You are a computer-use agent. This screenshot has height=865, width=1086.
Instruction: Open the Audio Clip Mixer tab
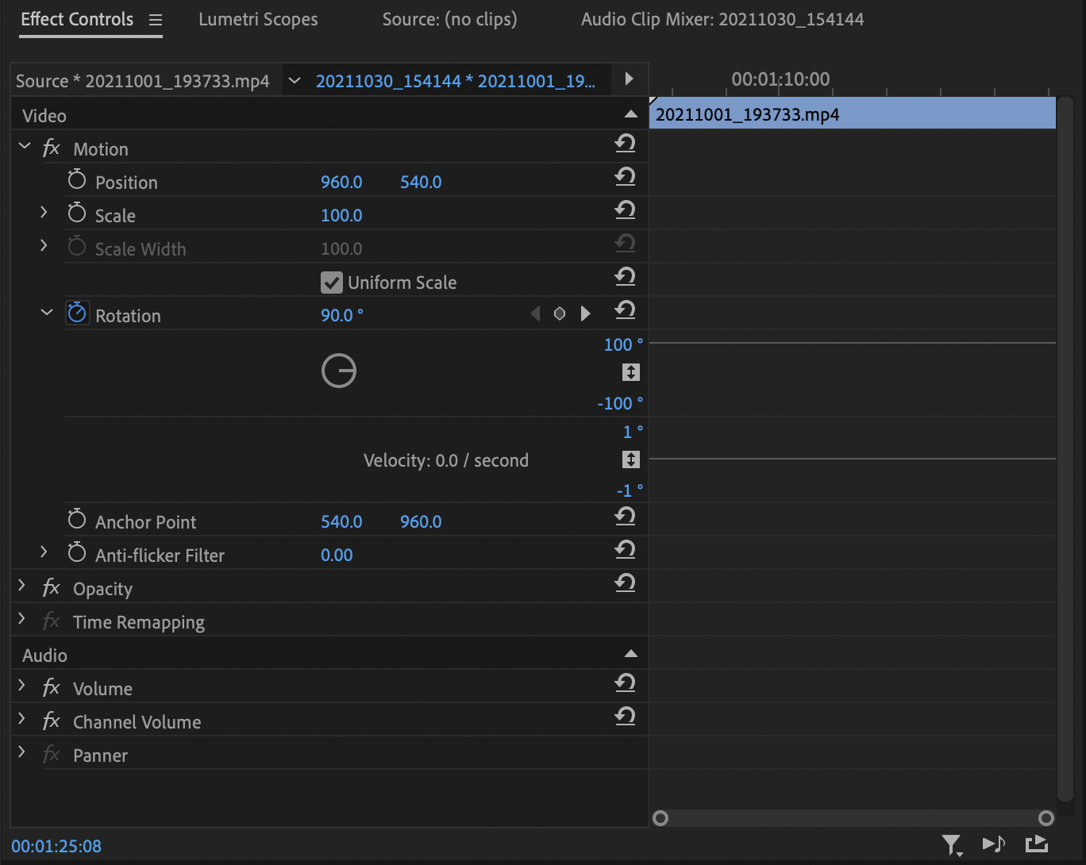pyautogui.click(x=722, y=20)
